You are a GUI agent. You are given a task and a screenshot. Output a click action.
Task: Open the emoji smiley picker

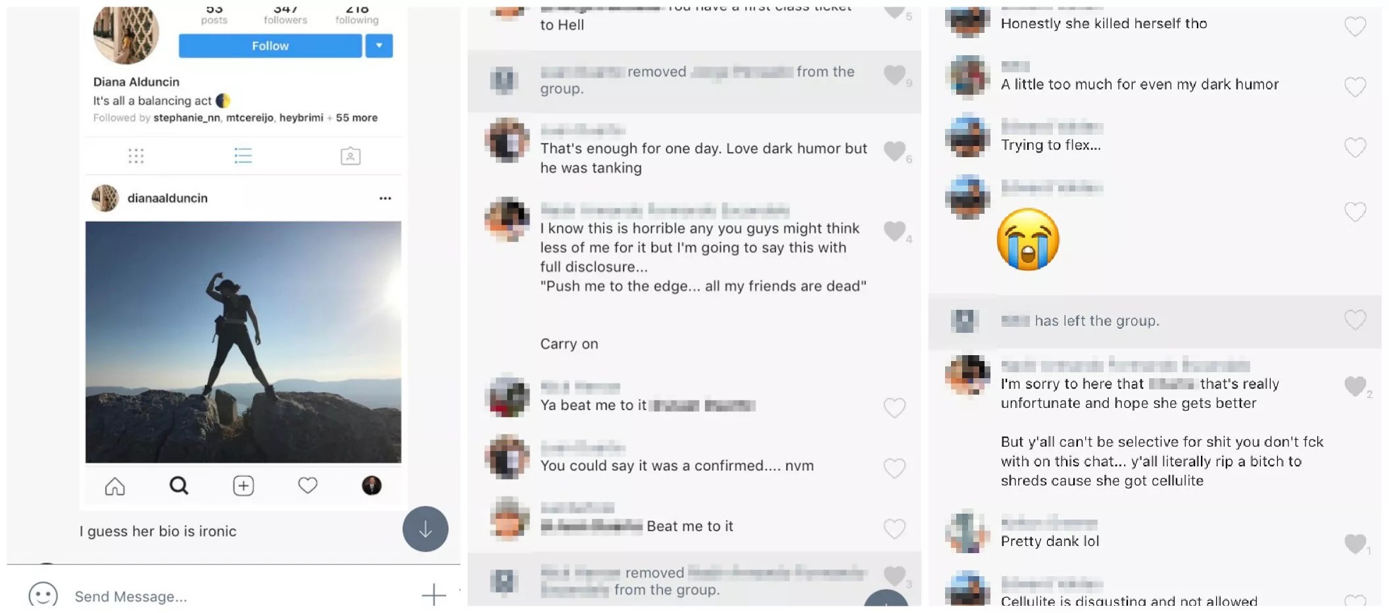click(43, 595)
